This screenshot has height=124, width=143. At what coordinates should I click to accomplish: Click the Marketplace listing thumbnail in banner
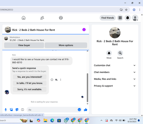coord(6,38)
